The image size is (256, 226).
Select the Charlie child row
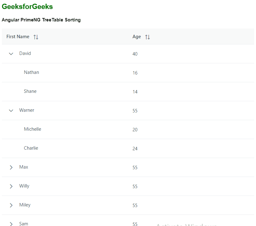tap(31, 148)
